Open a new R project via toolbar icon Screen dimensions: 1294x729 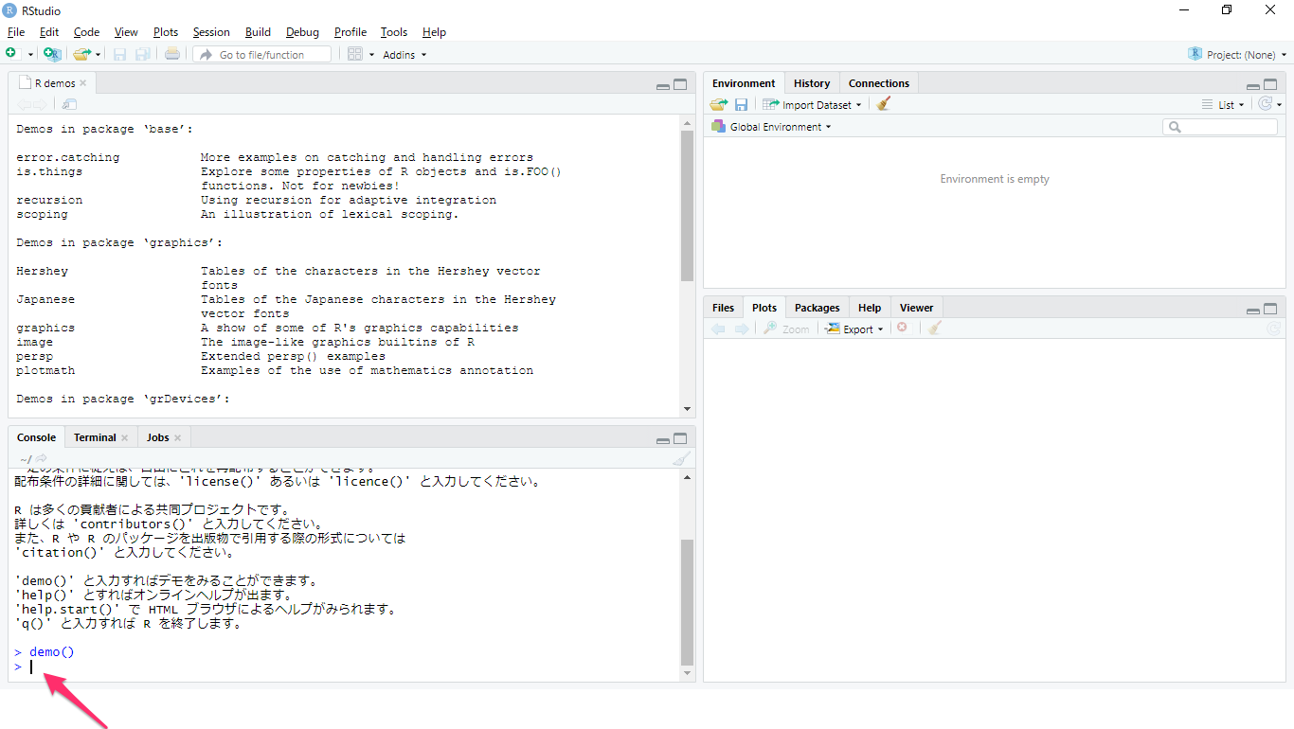pos(52,54)
